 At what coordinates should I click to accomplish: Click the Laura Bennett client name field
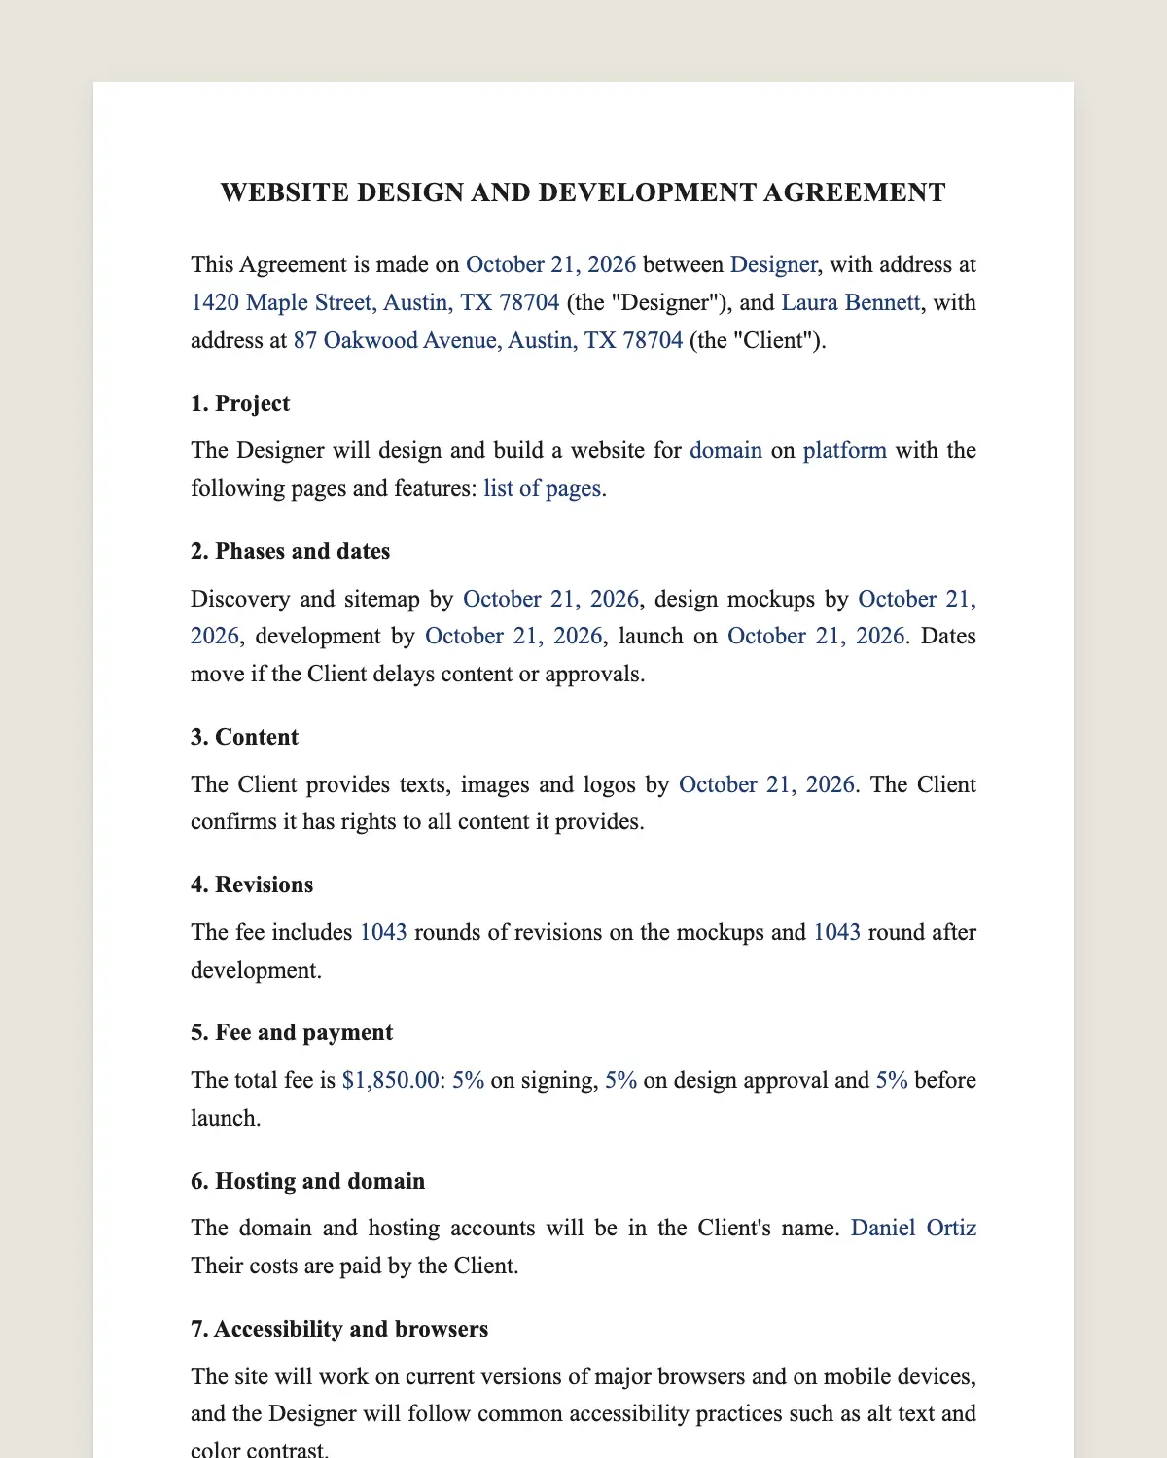851,302
